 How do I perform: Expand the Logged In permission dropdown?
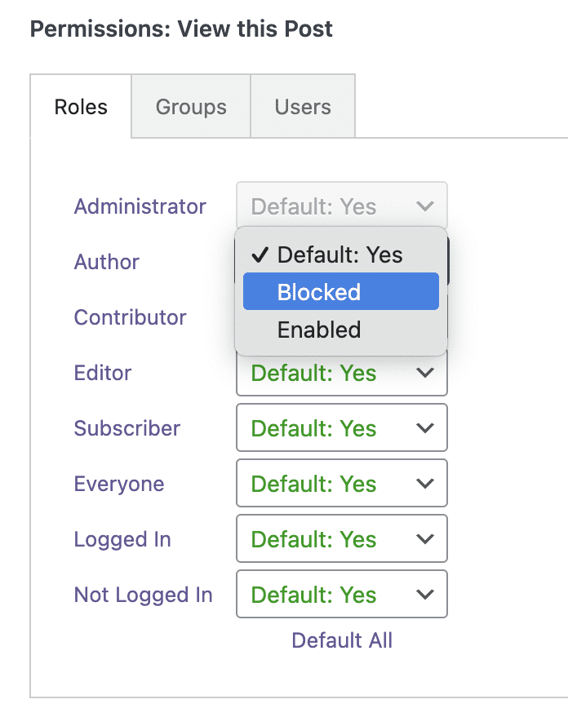tap(341, 539)
